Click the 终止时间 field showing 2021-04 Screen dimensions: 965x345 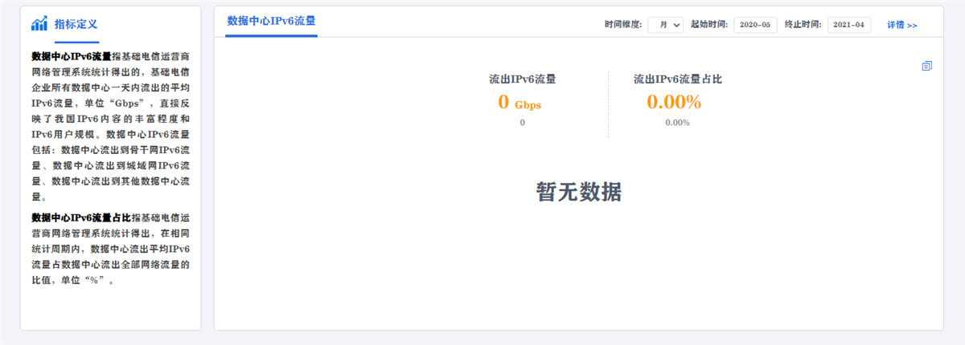coord(848,25)
